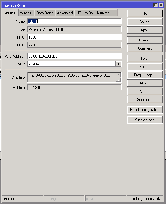The image size is (166, 204).
Task: Switch to the Nstreme tab
Action: (103, 13)
